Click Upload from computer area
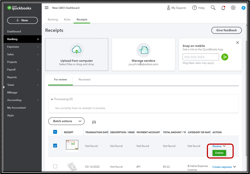The width and height of the screenshot is (250, 174). tap(77, 54)
